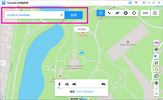
Task: Click the back arrow circle icon
Action: [3, 97]
